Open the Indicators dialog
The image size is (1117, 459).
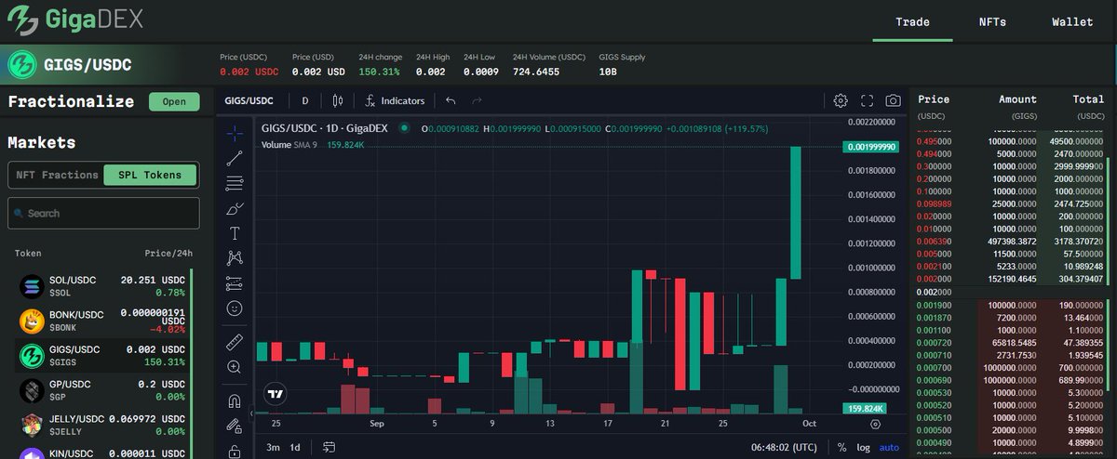(x=395, y=100)
